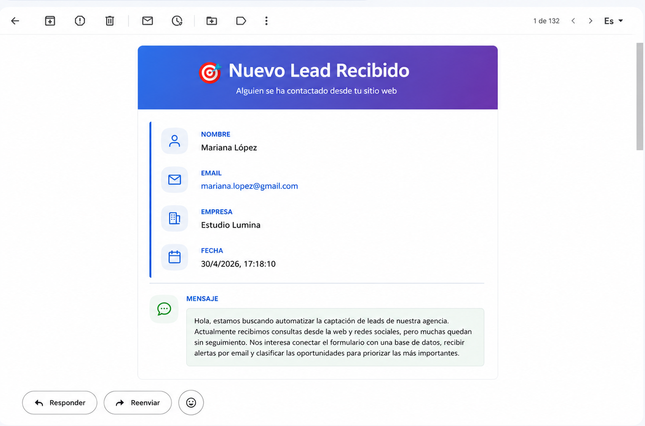Click the EMAIL field label
Viewport: 645px width, 426px height.
(211, 173)
